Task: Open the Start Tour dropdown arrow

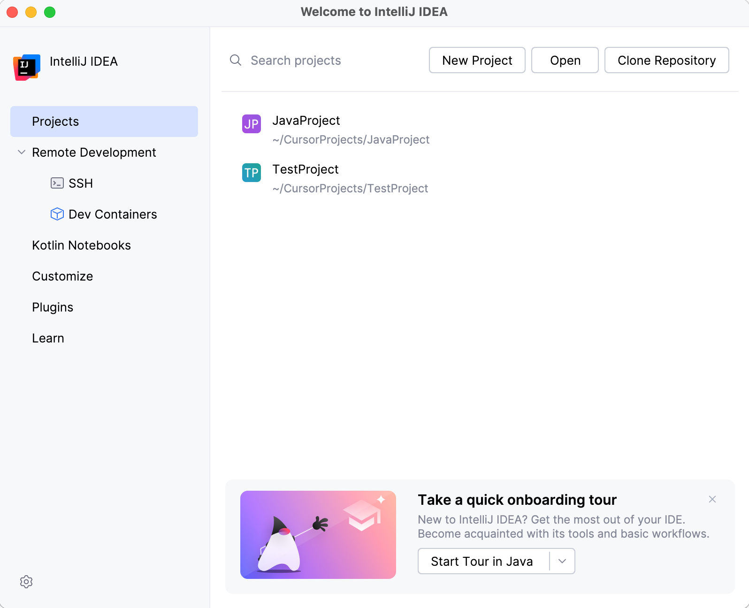Action: [562, 561]
